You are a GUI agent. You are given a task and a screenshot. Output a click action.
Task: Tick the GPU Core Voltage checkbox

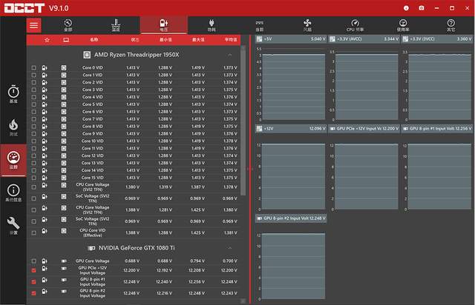tap(33, 261)
